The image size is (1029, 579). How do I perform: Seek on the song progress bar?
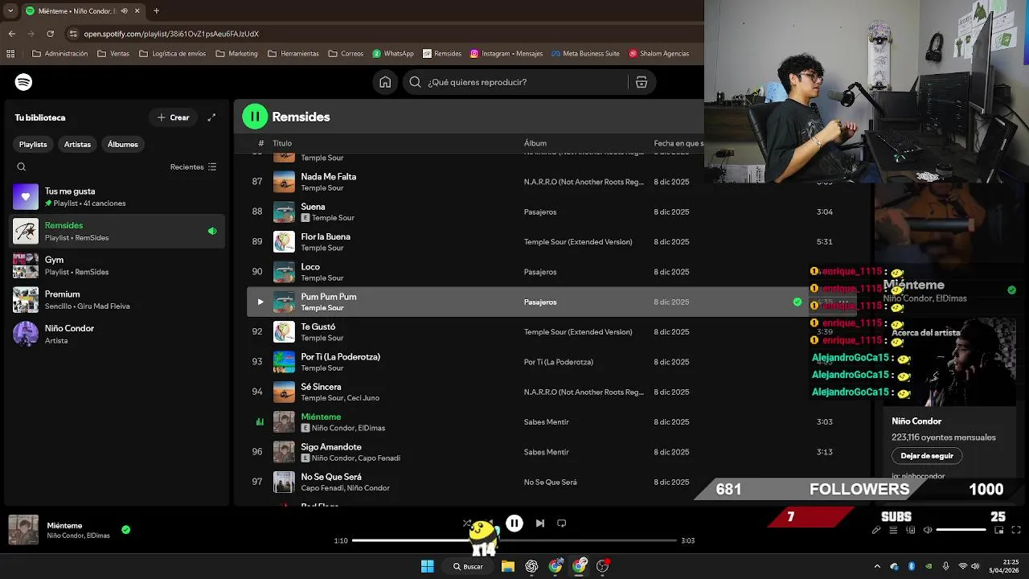(x=514, y=540)
